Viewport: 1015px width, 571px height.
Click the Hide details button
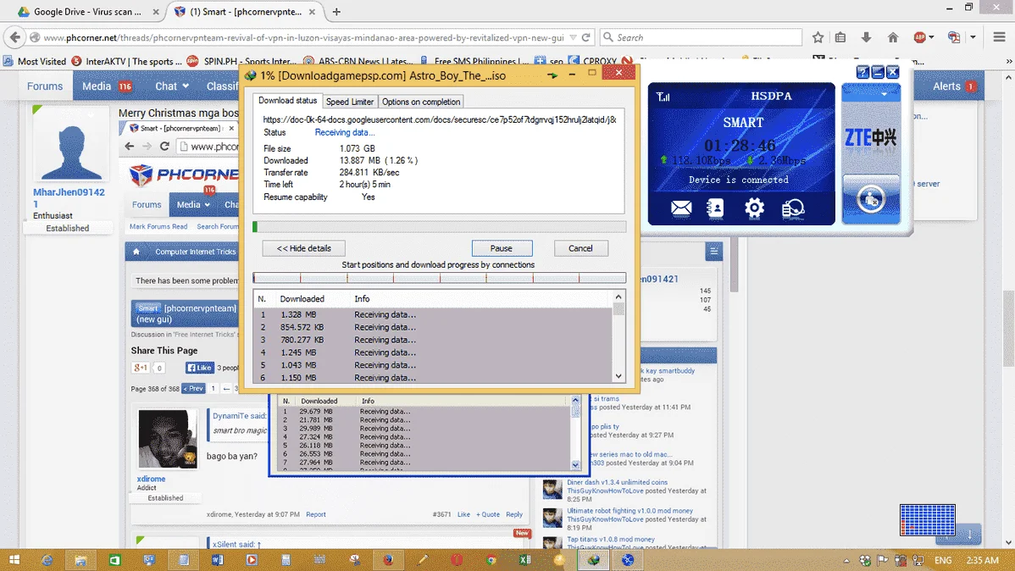point(303,248)
